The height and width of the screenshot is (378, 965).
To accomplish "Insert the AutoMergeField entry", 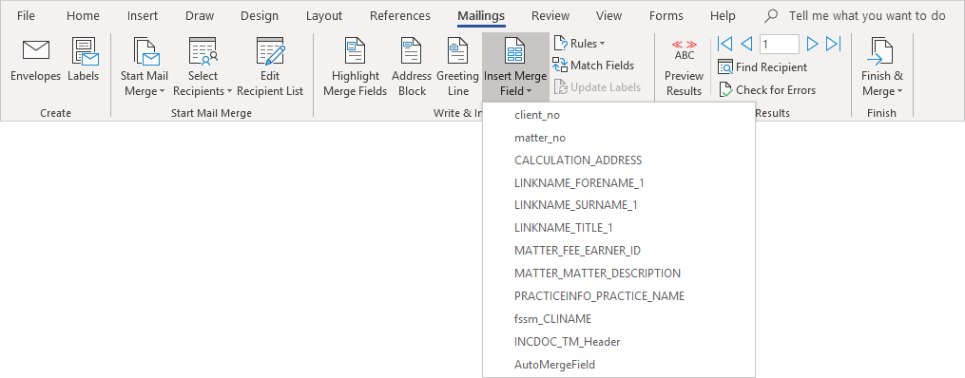I will point(619,365).
